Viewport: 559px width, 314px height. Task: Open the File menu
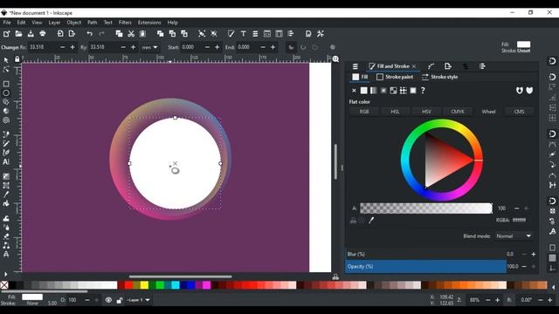point(7,23)
